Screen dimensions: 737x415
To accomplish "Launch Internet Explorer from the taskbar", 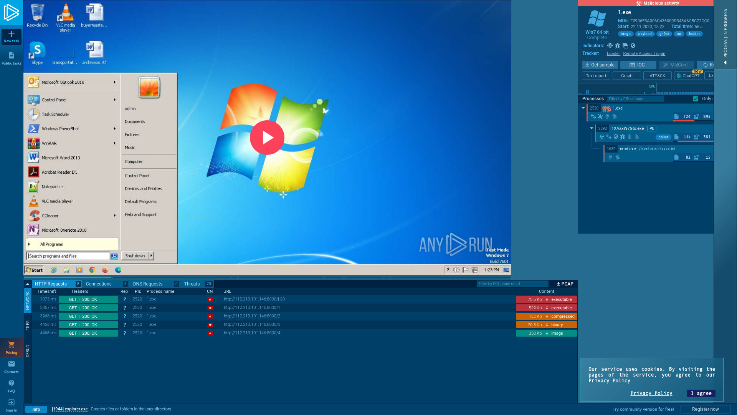I will click(54, 270).
